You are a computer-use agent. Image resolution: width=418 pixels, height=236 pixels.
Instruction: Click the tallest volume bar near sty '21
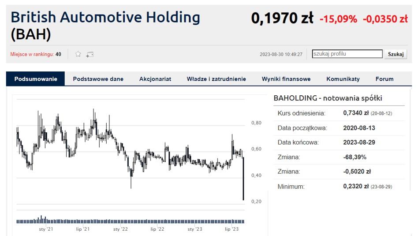(x=41, y=219)
